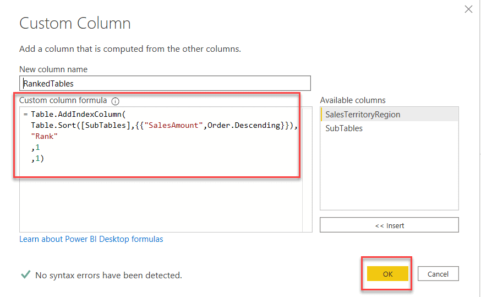Image resolution: width=481 pixels, height=297 pixels.
Task: Click empty area below the formula text
Action: [160, 204]
